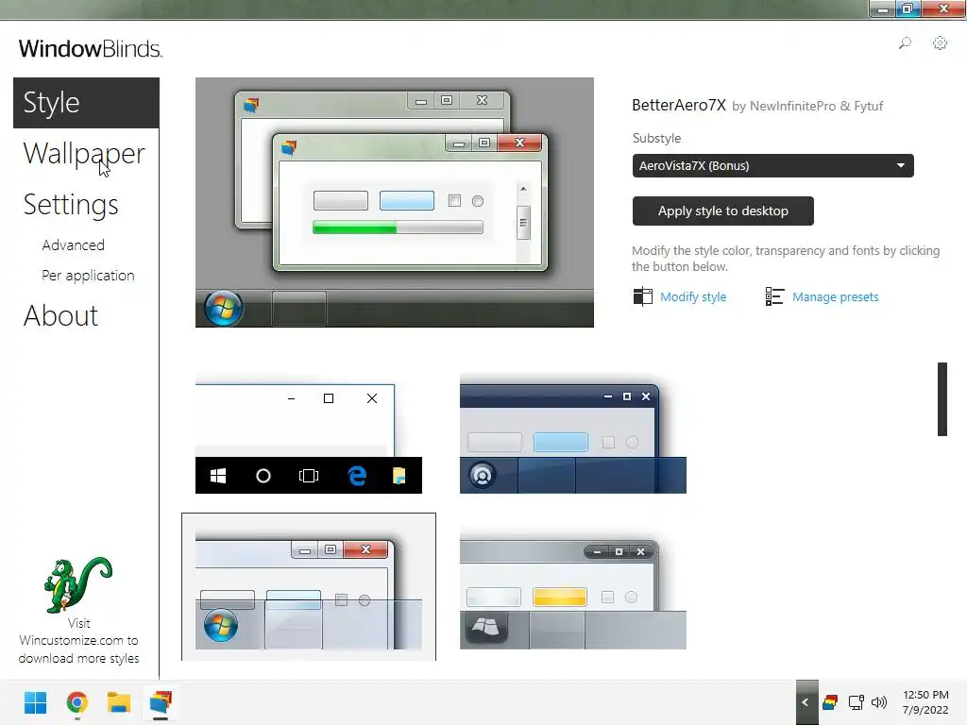Viewport: 967px width, 725px height.
Task: Open File Explorer from the taskbar
Action: point(118,702)
